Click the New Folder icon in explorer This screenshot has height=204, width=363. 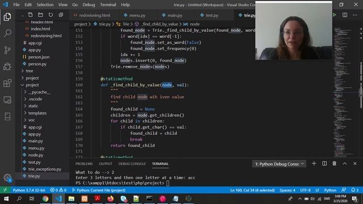click(40, 15)
